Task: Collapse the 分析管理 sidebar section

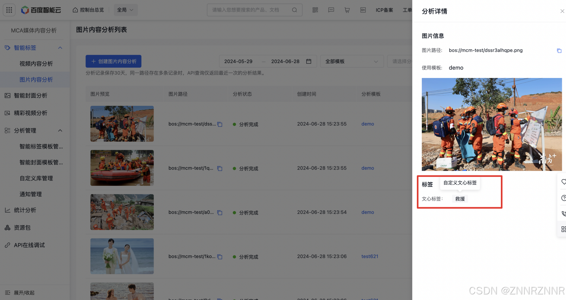Action: 60,130
